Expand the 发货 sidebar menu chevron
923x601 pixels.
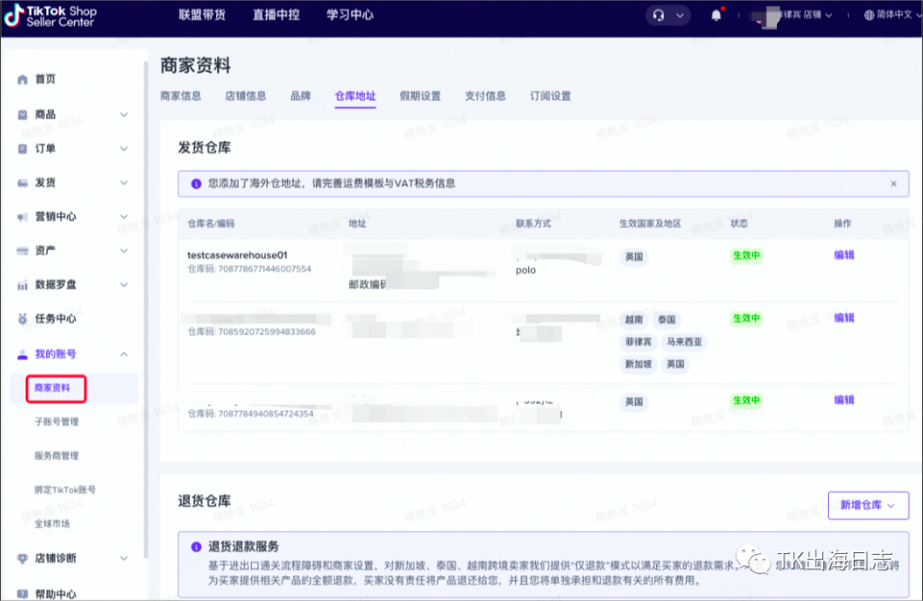124,182
